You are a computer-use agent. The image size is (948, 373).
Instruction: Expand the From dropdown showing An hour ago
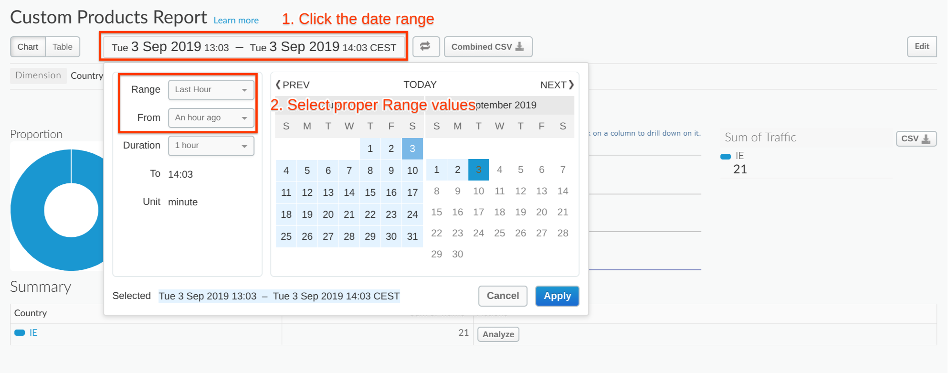tap(211, 118)
